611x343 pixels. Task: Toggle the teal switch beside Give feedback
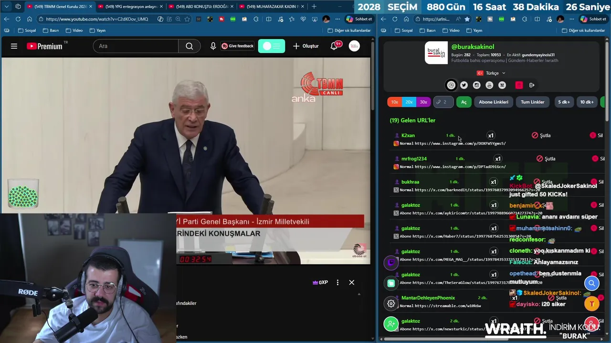pos(272,46)
